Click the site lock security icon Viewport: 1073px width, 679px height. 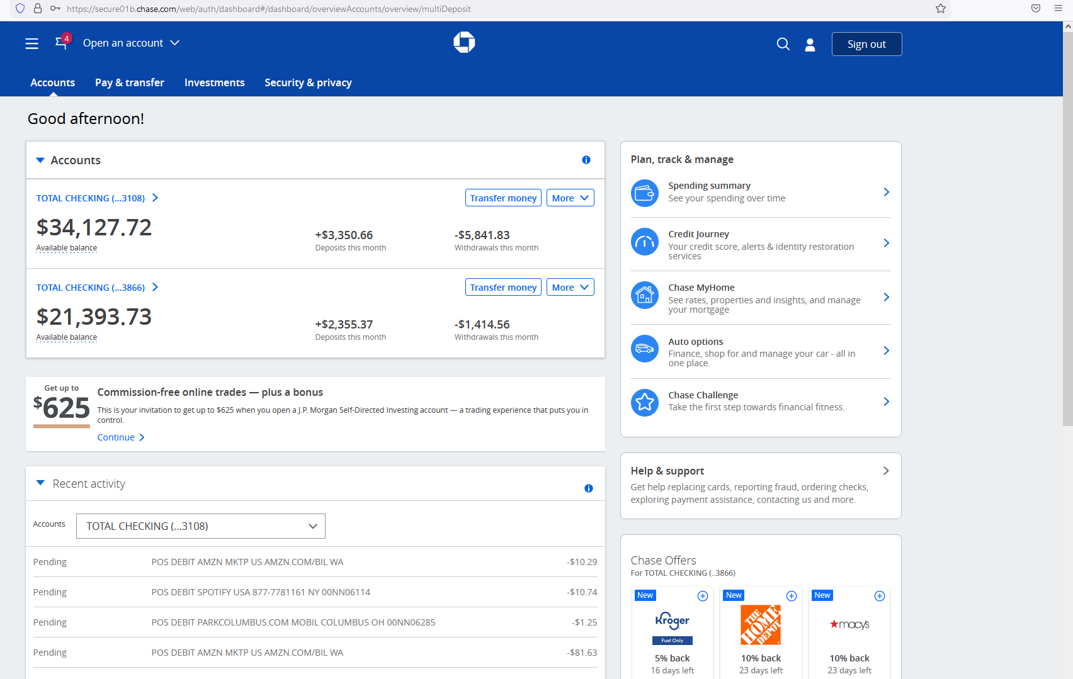point(38,8)
